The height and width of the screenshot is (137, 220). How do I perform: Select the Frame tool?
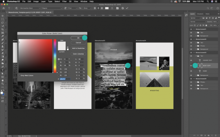tap(2, 33)
